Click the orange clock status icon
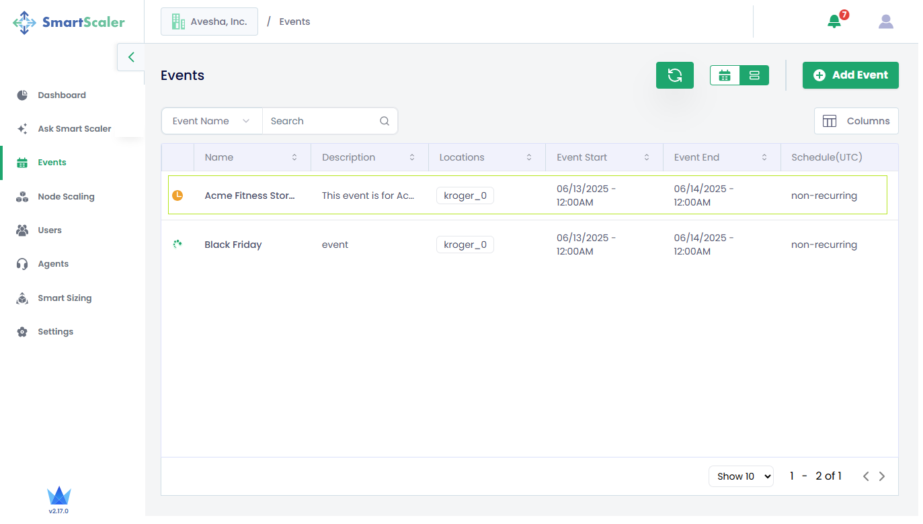Screen dimensions: 923x524 (177, 195)
